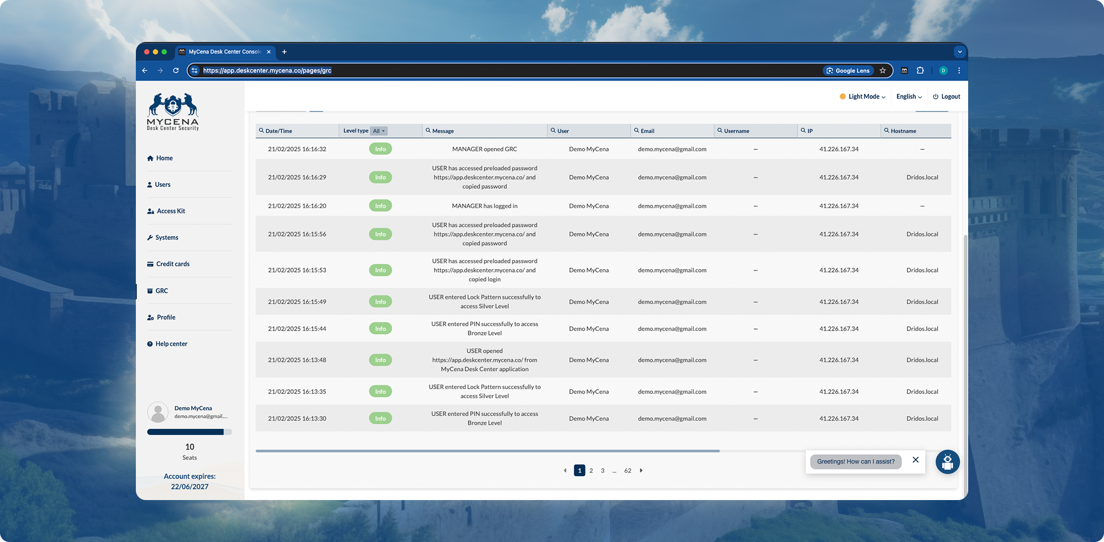Click the Google Lens button in address bar
The width and height of the screenshot is (1104, 542).
[x=848, y=71]
